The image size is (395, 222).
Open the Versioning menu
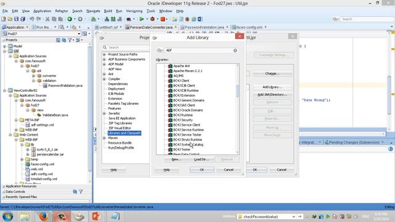click(x=134, y=11)
